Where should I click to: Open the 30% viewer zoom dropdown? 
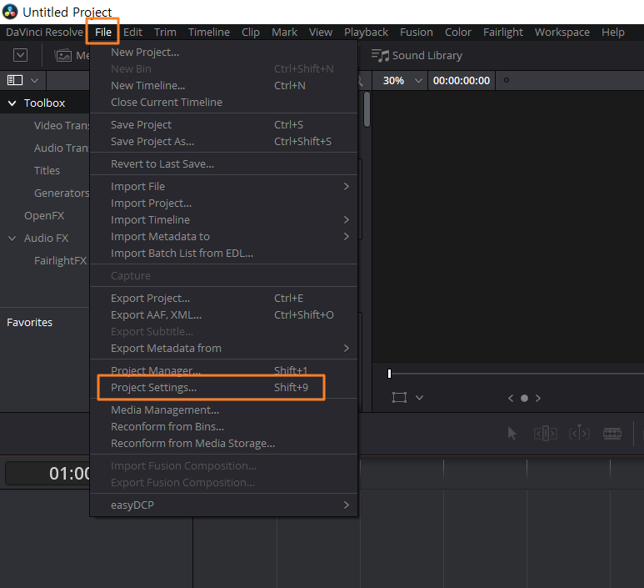tap(402, 81)
